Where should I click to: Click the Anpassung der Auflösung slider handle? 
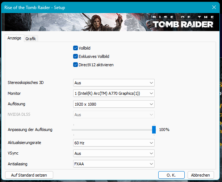[x=154, y=130]
